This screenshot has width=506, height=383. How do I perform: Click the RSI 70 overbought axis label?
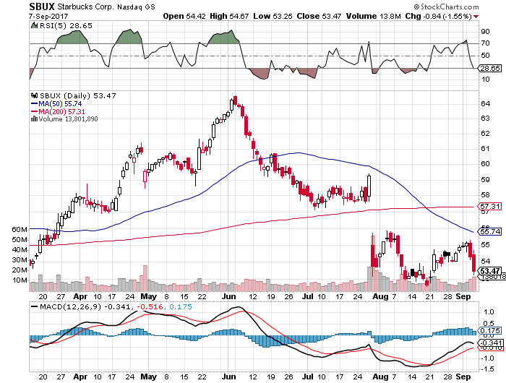pyautogui.click(x=485, y=43)
